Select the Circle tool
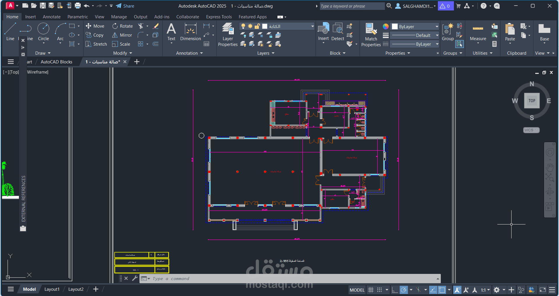559x296 pixels. coord(43,32)
